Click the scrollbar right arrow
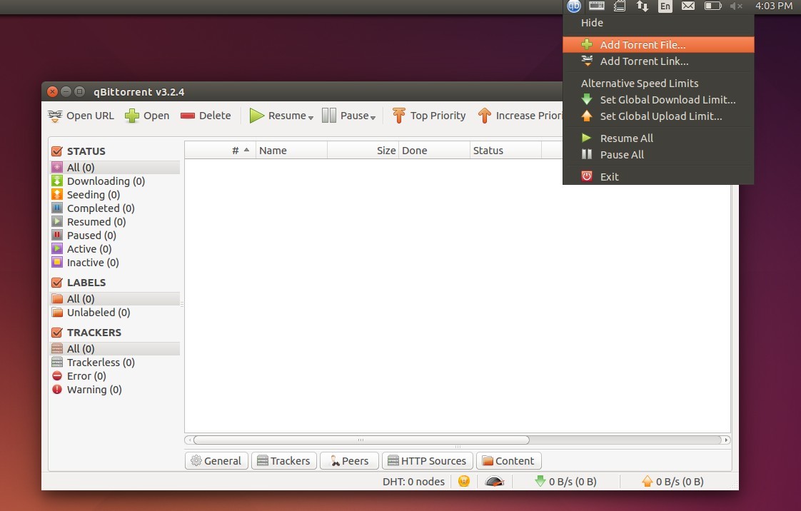801x511 pixels. point(726,440)
